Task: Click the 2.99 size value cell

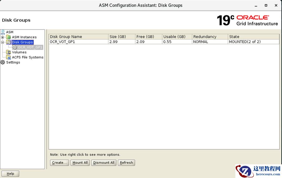Action: click(122, 42)
